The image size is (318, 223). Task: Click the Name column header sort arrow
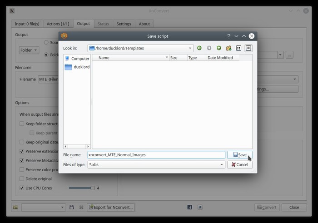167,57
